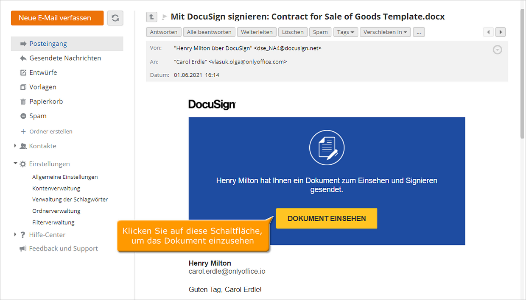Click sender address dse_NA4@docusign.net
This screenshot has height=300, width=526.
click(x=287, y=48)
